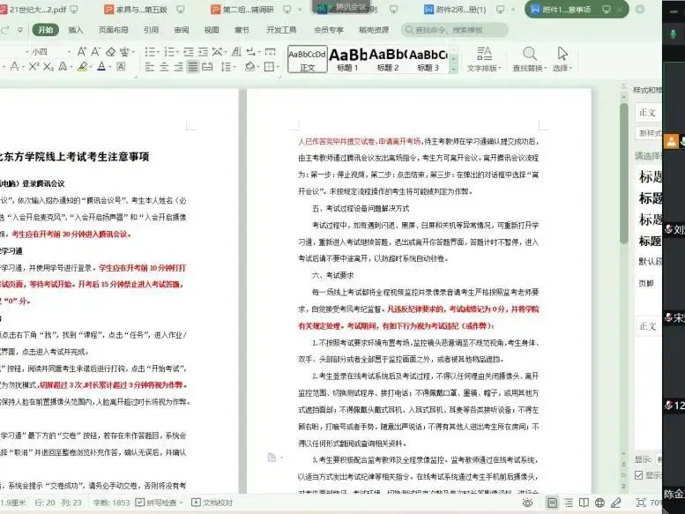This screenshot has height=514, width=685.
Task: Click the command search field
Action: pyautogui.click(x=454, y=30)
